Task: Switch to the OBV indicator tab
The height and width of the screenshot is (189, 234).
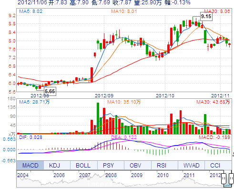Action: tap(135, 166)
